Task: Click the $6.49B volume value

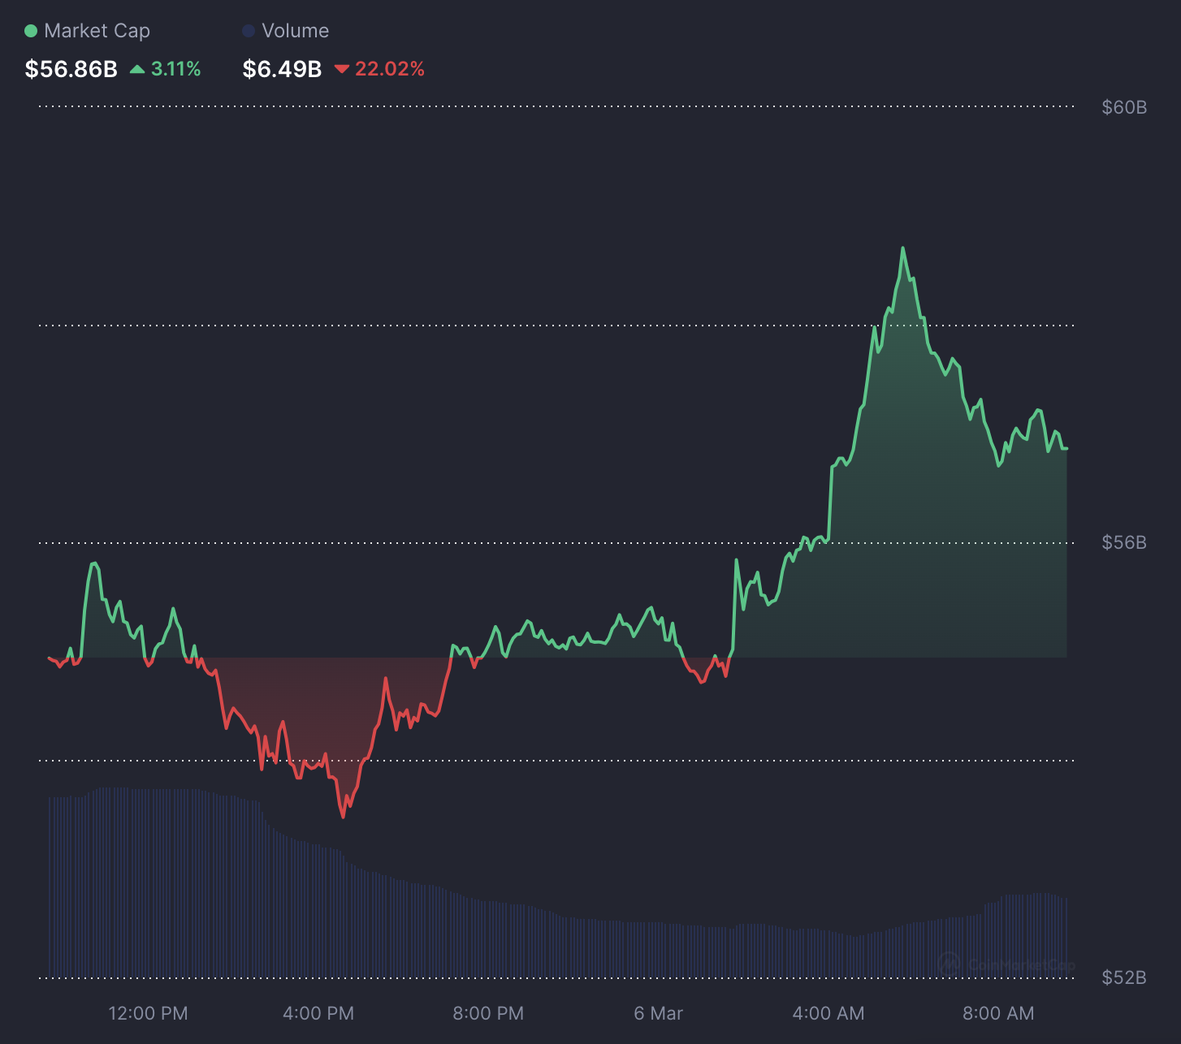Action: pyautogui.click(x=282, y=69)
